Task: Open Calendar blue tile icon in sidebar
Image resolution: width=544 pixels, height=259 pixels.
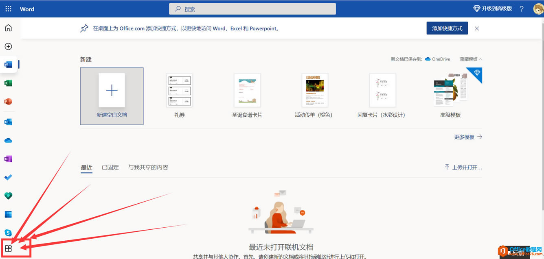Action: (x=8, y=214)
